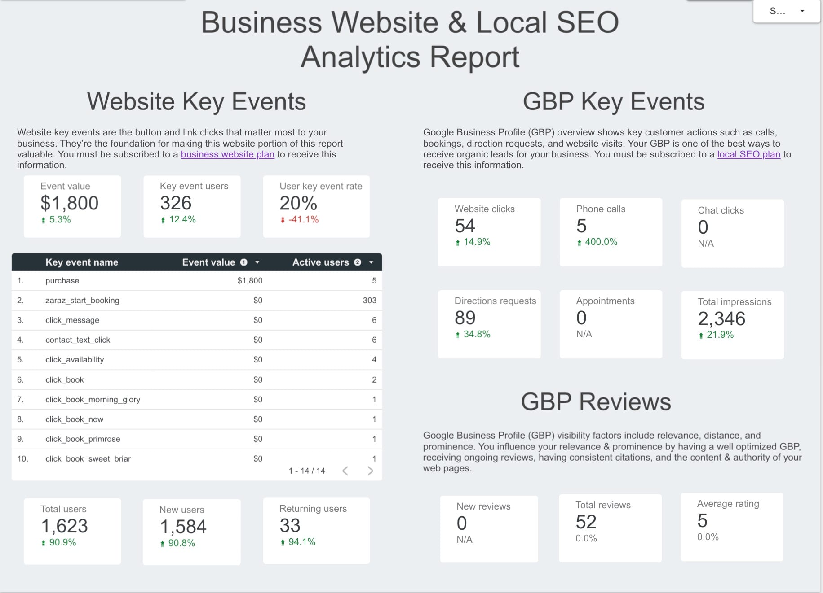Click the up arrow beside 34.8% direction requests
The image size is (823, 593).
click(x=457, y=334)
